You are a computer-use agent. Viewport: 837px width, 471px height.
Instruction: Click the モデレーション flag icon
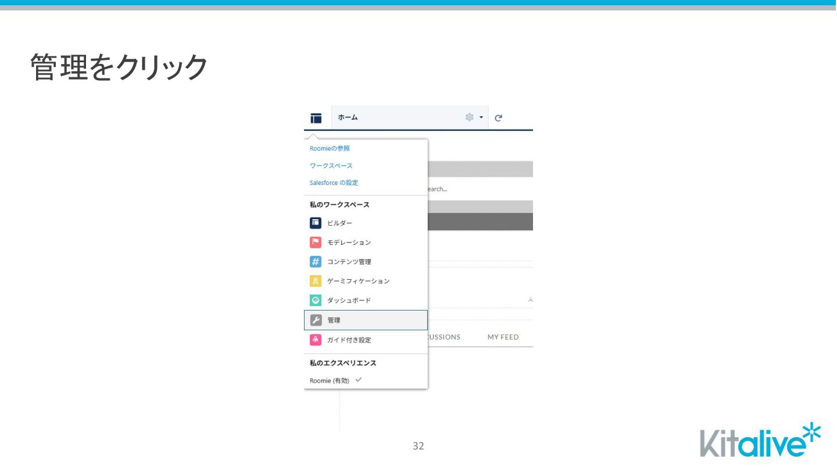(x=316, y=242)
